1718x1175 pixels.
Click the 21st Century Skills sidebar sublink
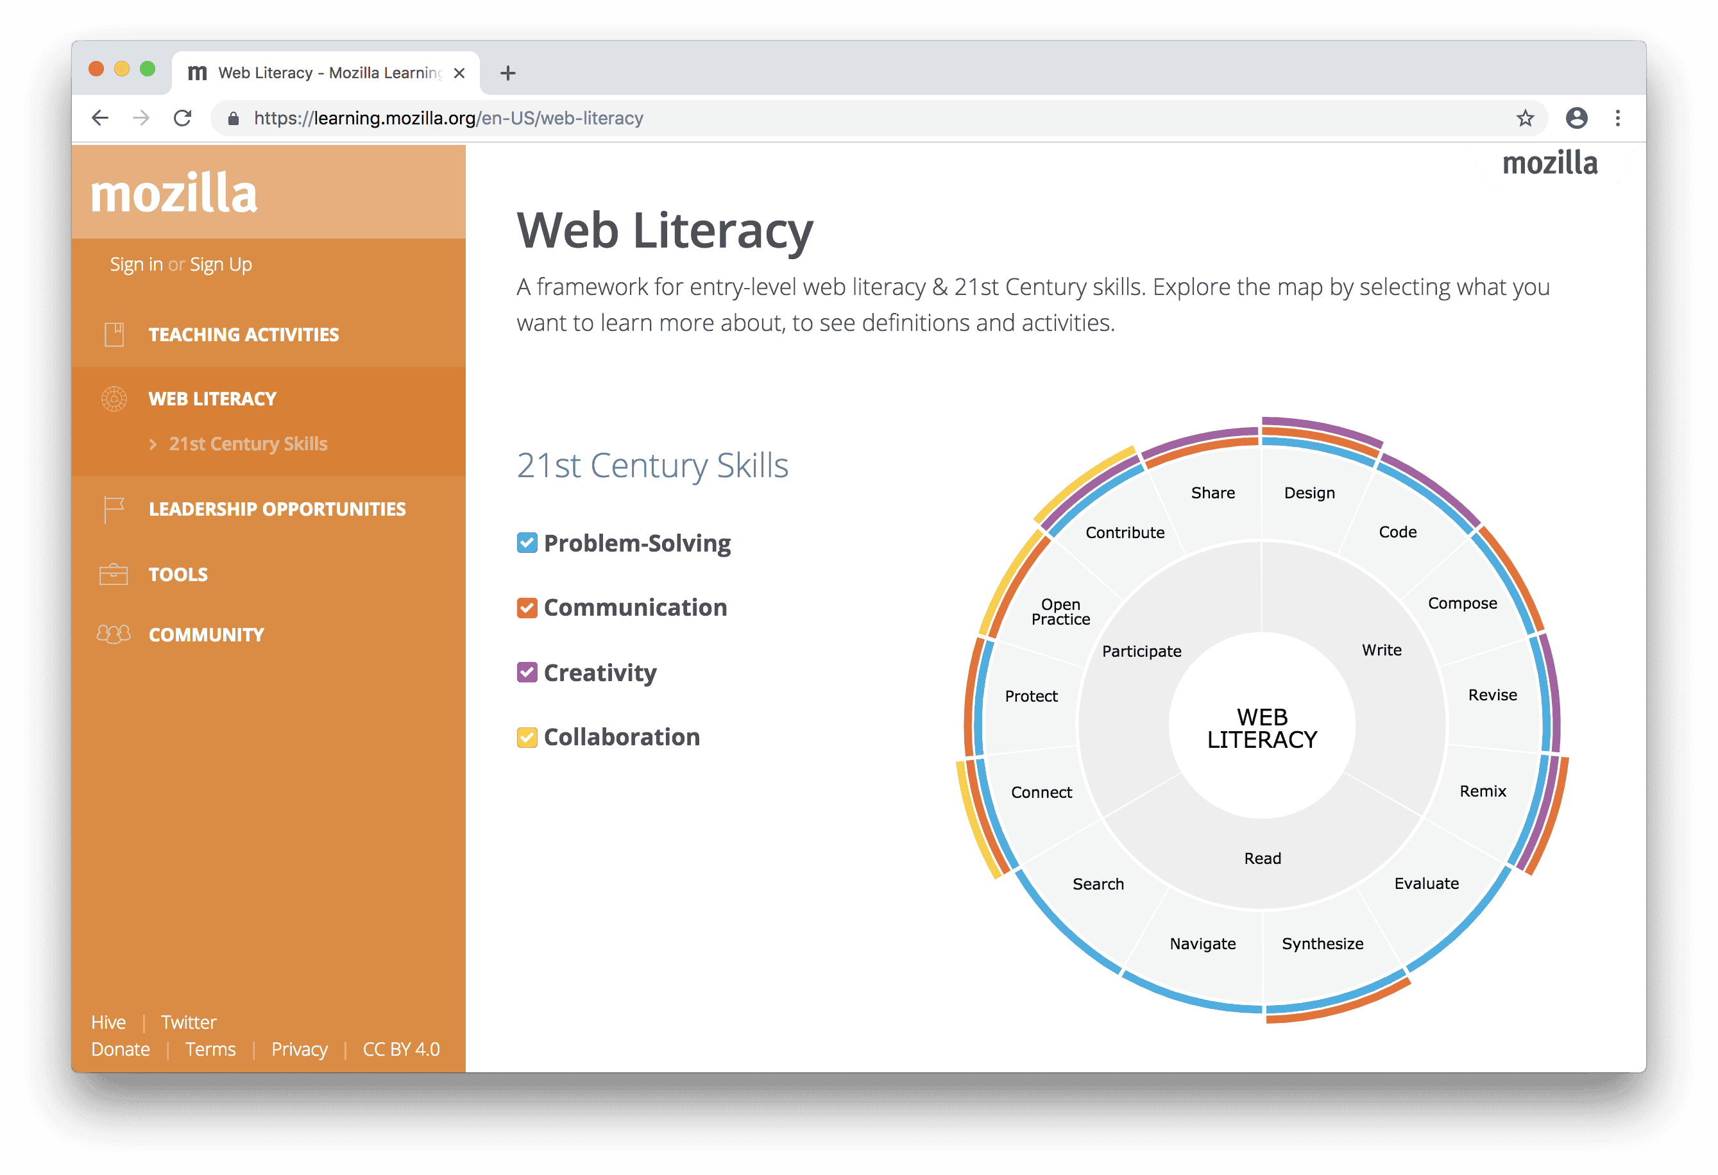click(x=248, y=444)
